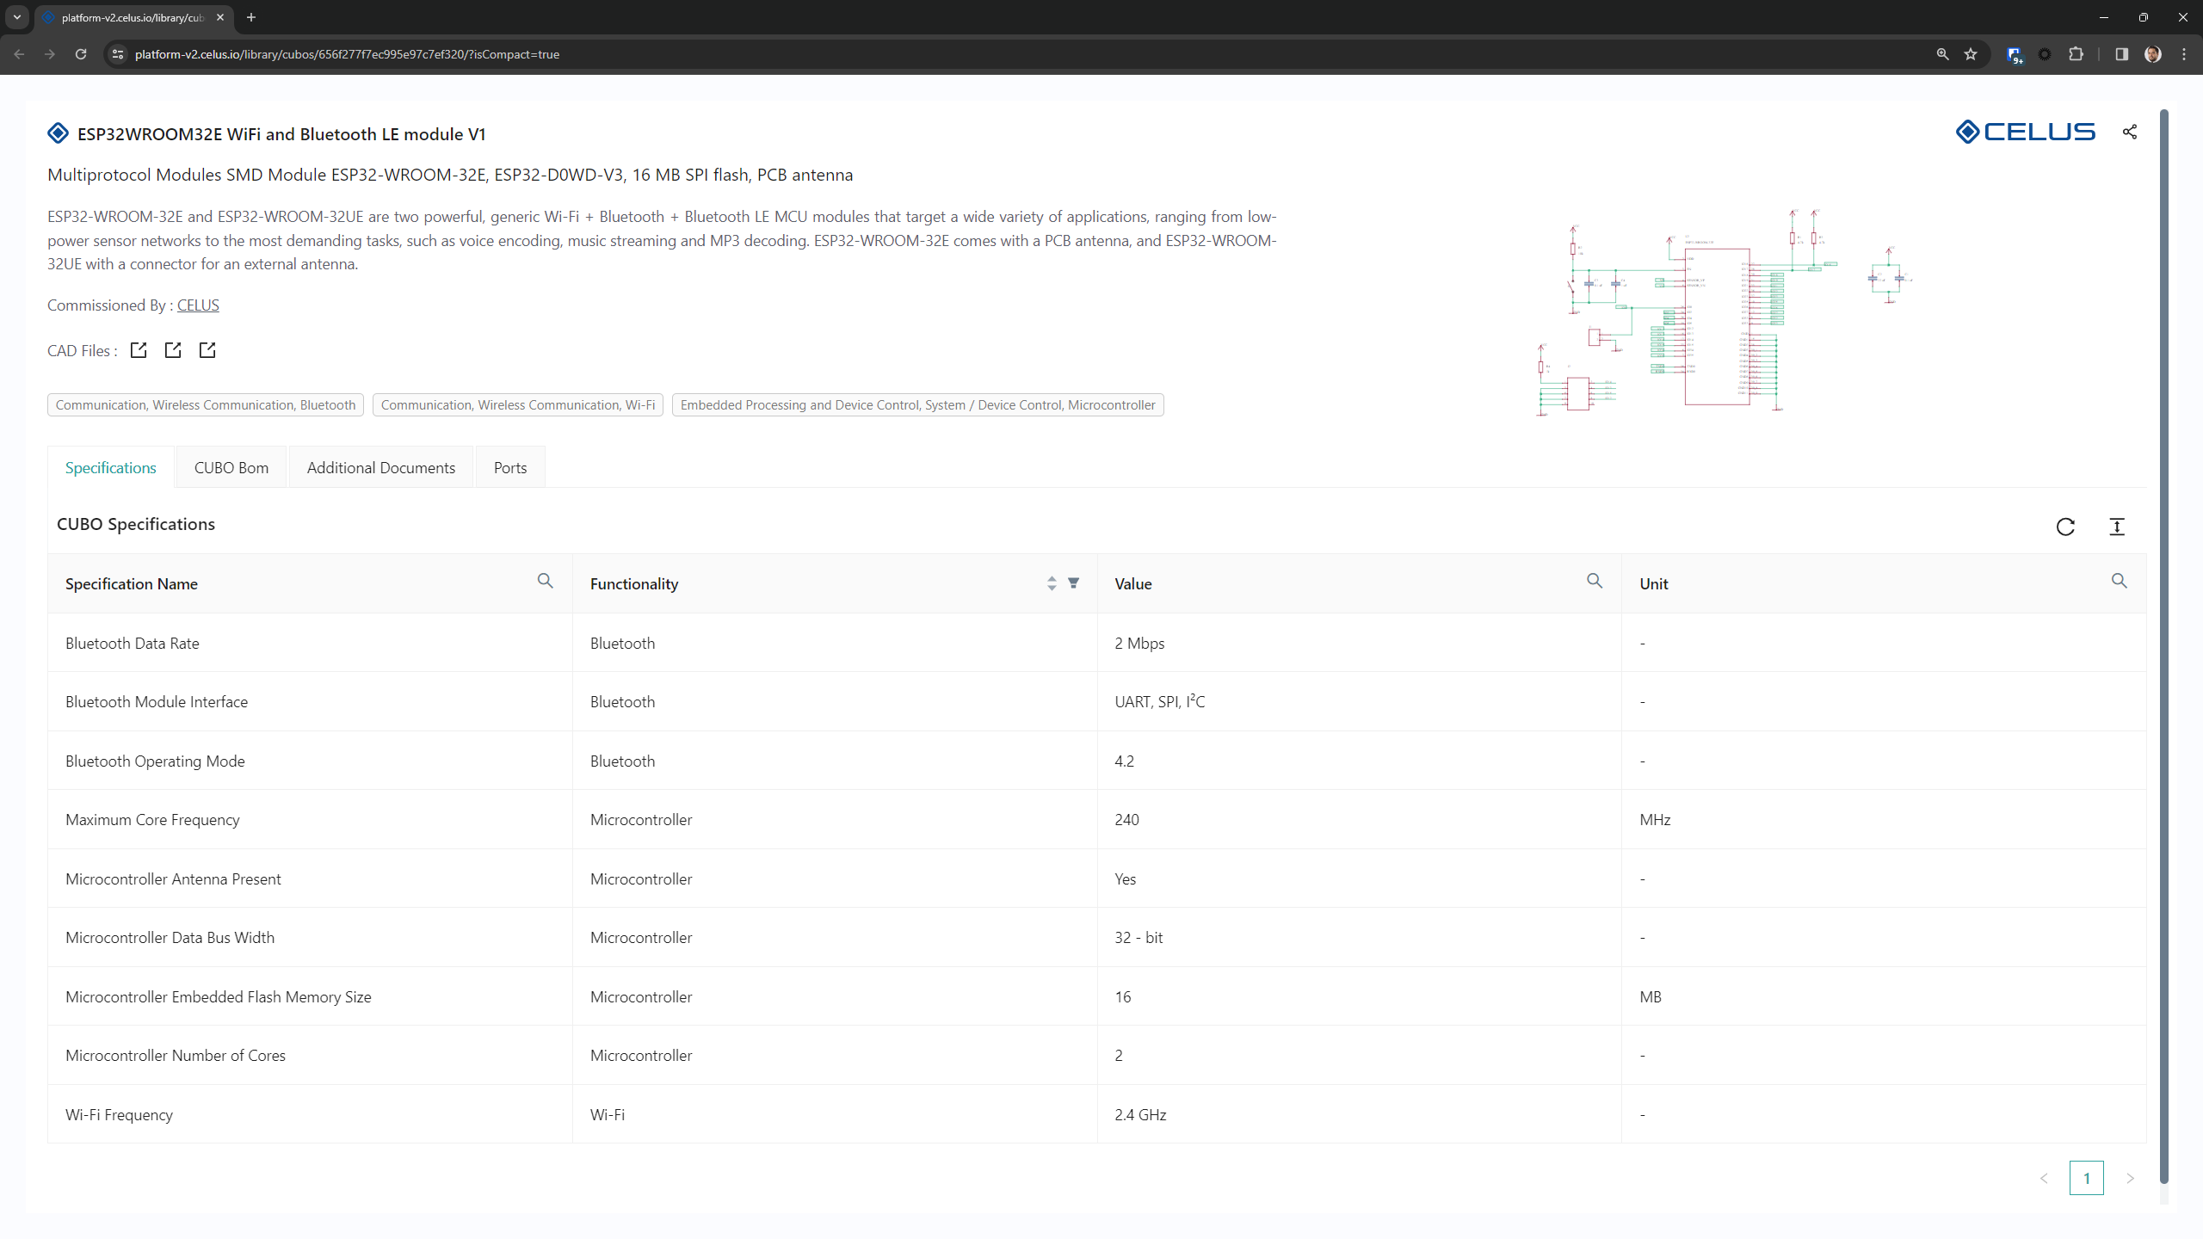The height and width of the screenshot is (1239, 2203).
Task: Click the CELUS logo
Action: click(x=2025, y=132)
